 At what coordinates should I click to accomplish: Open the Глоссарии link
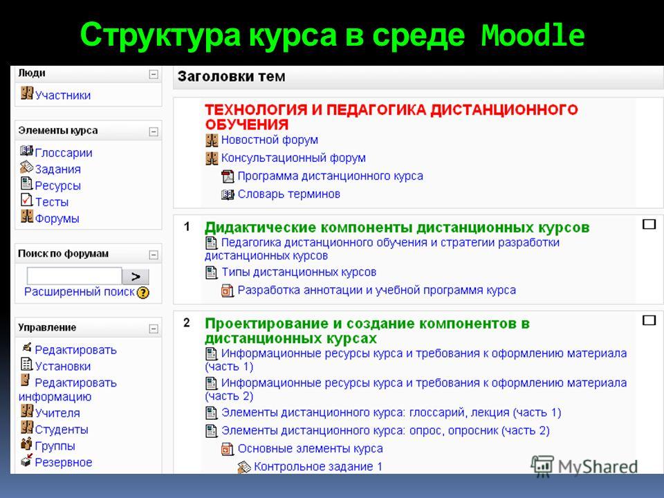(x=64, y=153)
